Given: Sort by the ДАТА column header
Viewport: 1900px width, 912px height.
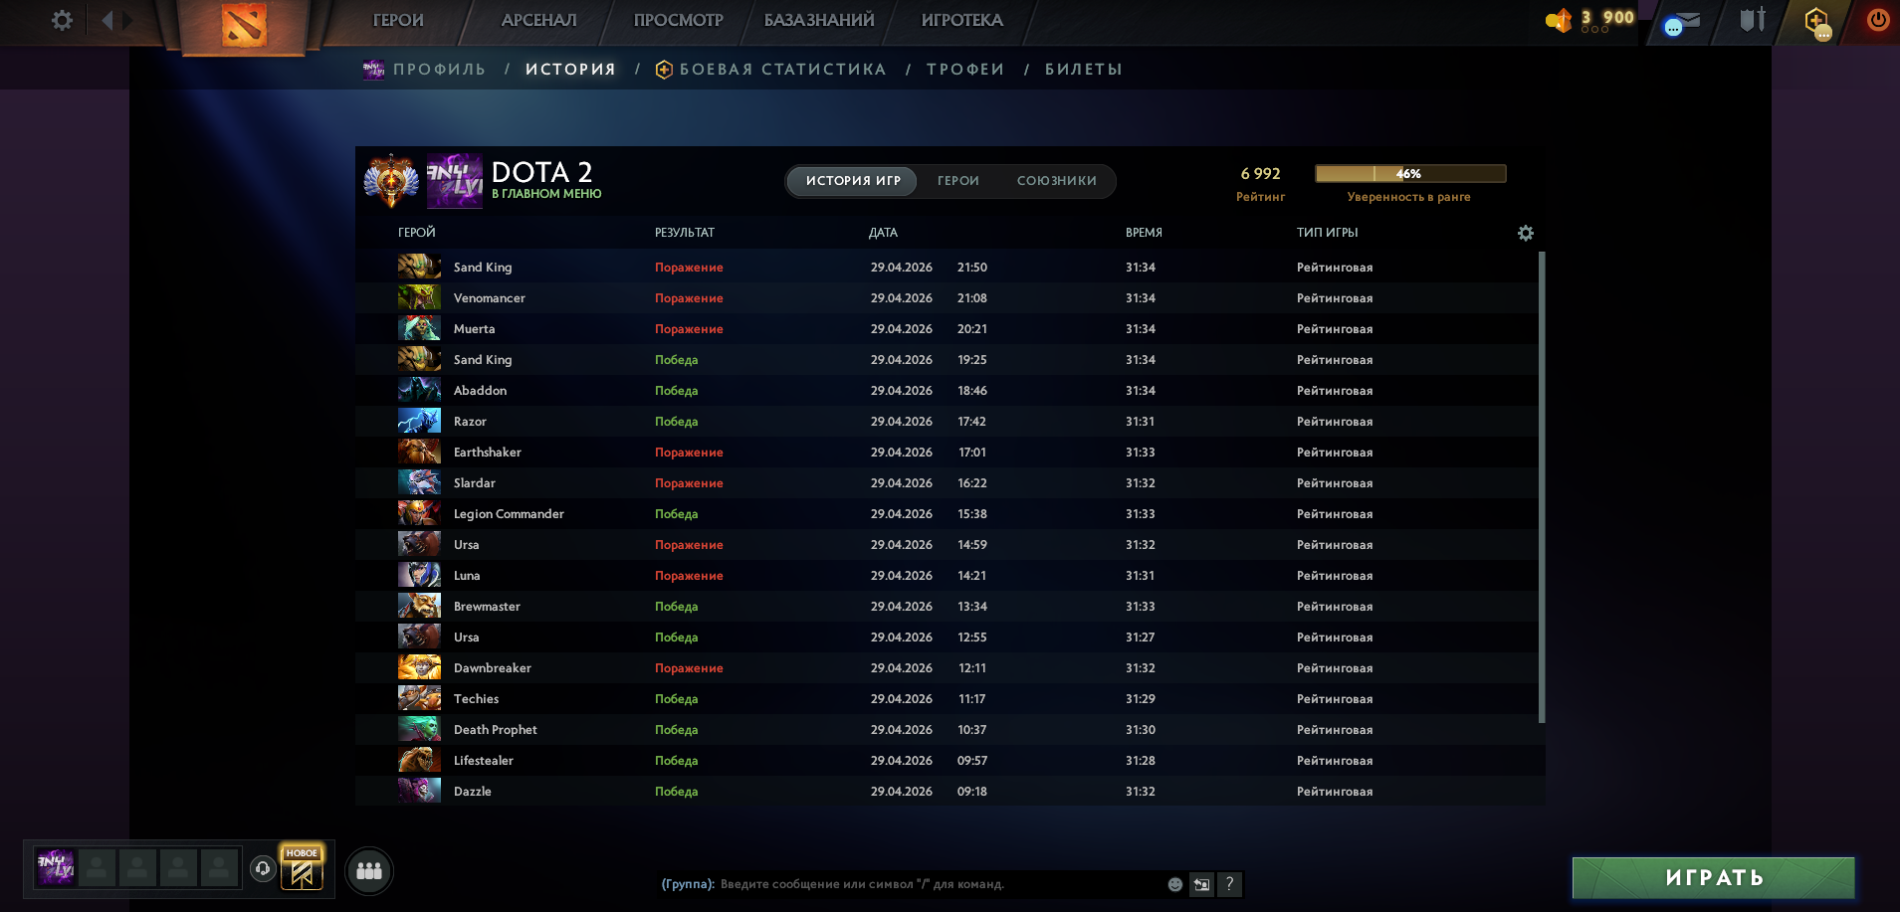Looking at the screenshot, I should 883,233.
